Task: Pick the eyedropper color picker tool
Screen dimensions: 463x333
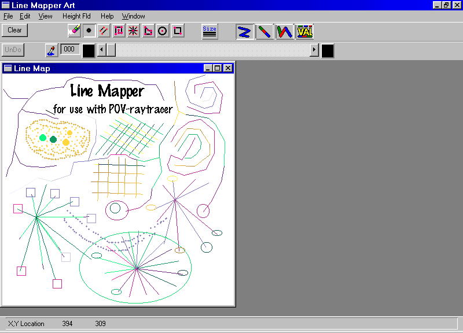Action: point(52,50)
